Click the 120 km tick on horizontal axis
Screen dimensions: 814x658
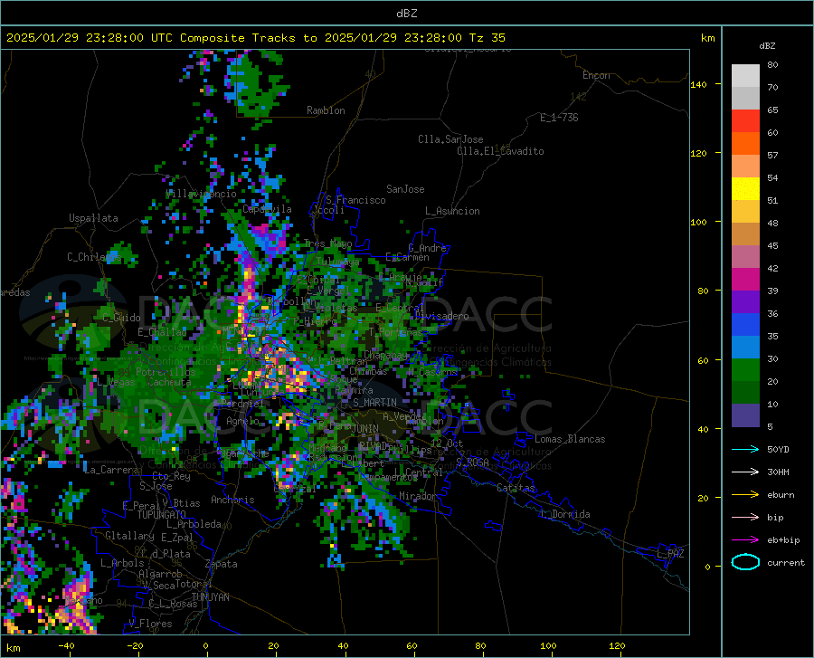click(617, 645)
